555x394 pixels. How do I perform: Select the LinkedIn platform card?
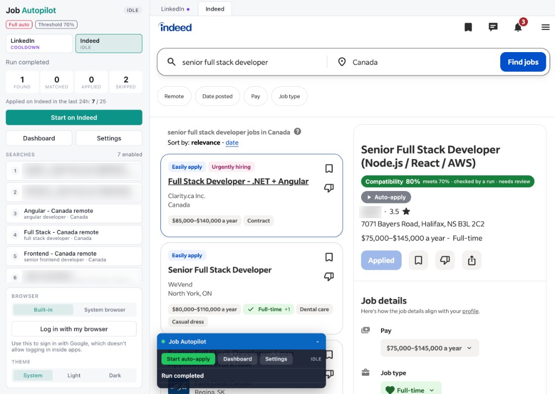pos(39,43)
